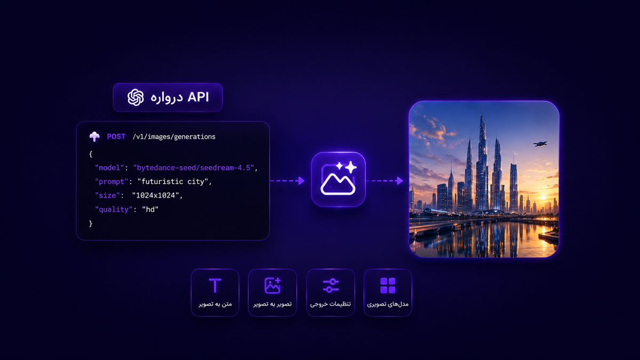Open the «تنظیمات خروجی» card

coord(331,293)
